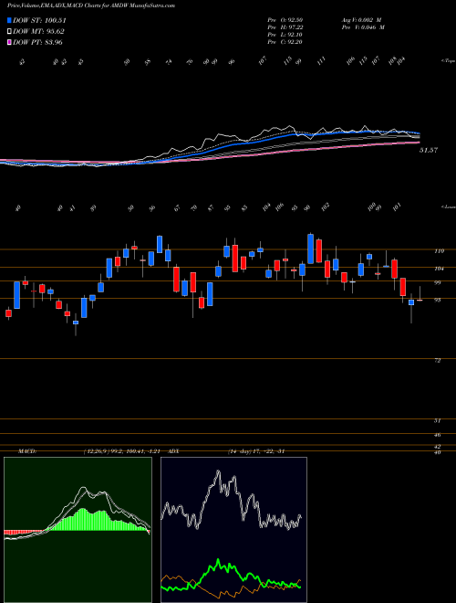Click the 99 price level label
The image size is (456, 603).
[437, 282]
